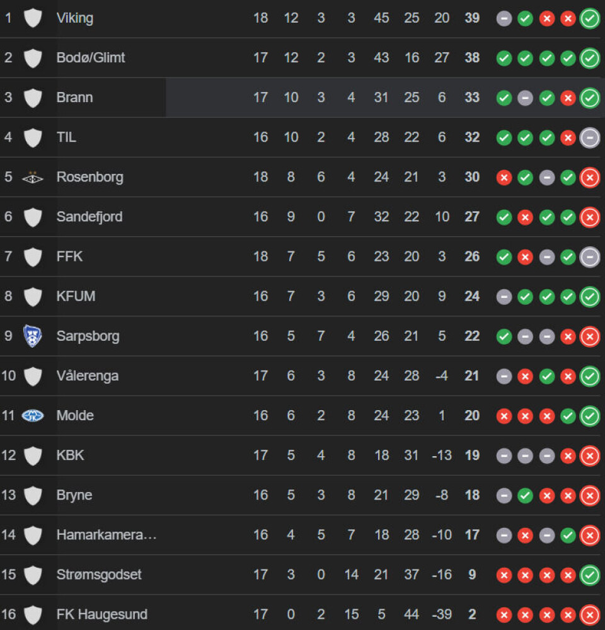Image resolution: width=605 pixels, height=630 pixels.
Task: Click TIL's most recent draw icon
Action: tap(590, 138)
